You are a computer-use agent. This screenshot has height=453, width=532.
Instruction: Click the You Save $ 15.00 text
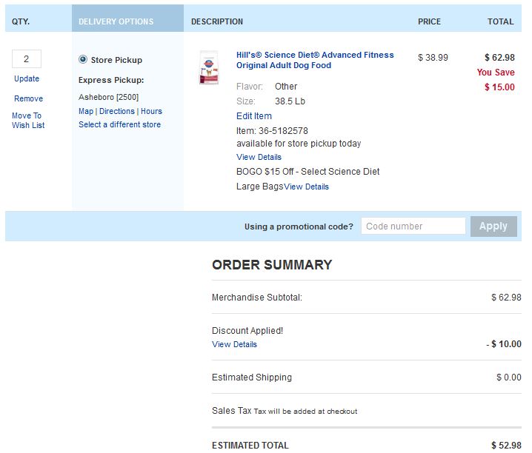496,80
